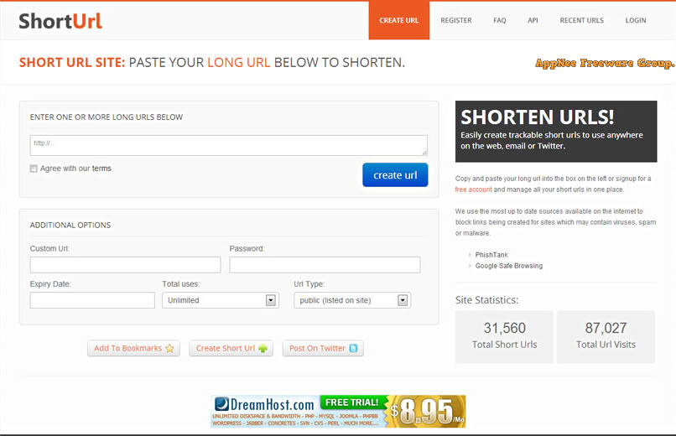Screen dimensions: 676x436
Task: Open the Total uses dropdown
Action: (x=221, y=300)
